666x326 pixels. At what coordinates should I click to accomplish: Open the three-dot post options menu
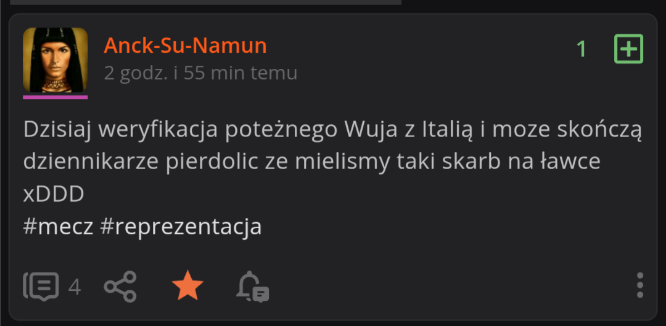click(x=639, y=285)
